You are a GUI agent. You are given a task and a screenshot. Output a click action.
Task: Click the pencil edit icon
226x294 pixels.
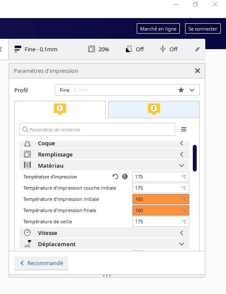[x=197, y=49]
